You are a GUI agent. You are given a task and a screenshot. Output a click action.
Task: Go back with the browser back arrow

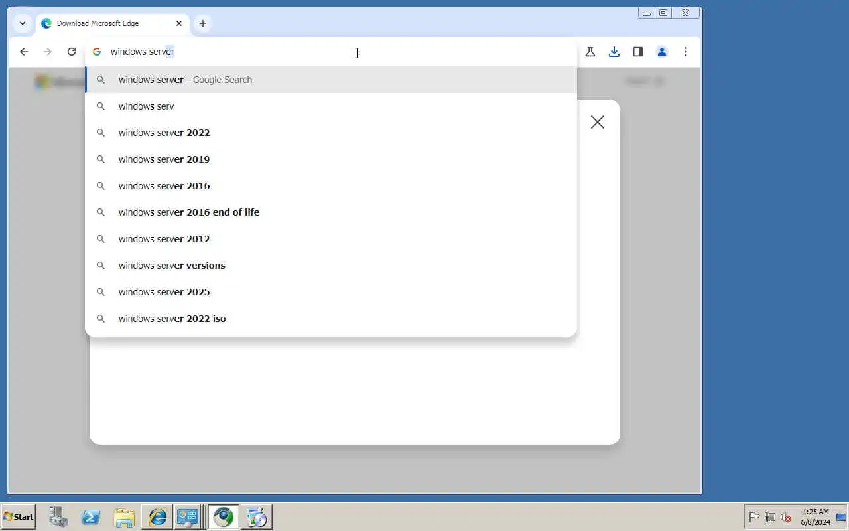click(x=24, y=52)
